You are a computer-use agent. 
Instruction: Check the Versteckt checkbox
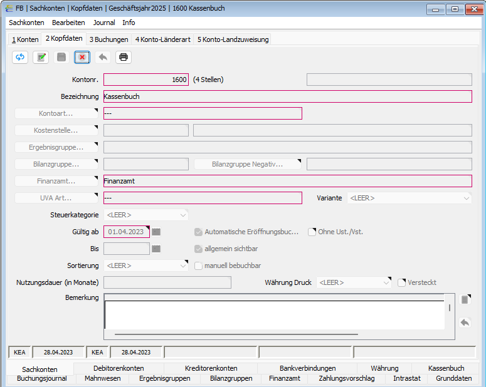(x=402, y=282)
